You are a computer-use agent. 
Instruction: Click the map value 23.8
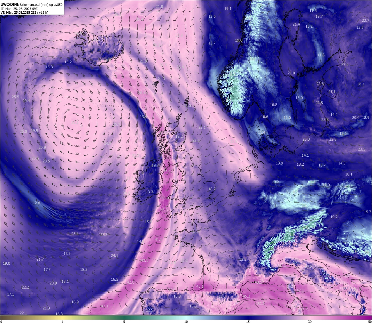pyautogui.click(x=333, y=139)
